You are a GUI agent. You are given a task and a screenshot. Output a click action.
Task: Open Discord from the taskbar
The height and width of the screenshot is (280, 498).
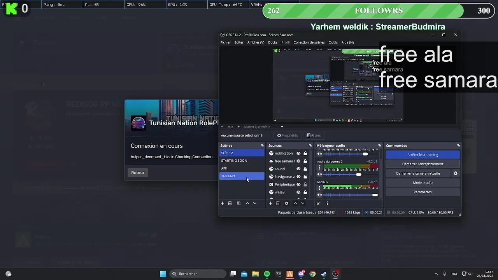pos(301,274)
